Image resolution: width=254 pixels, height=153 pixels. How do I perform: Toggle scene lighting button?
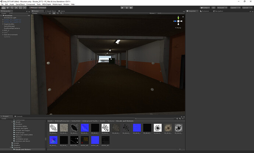coord(54,13)
